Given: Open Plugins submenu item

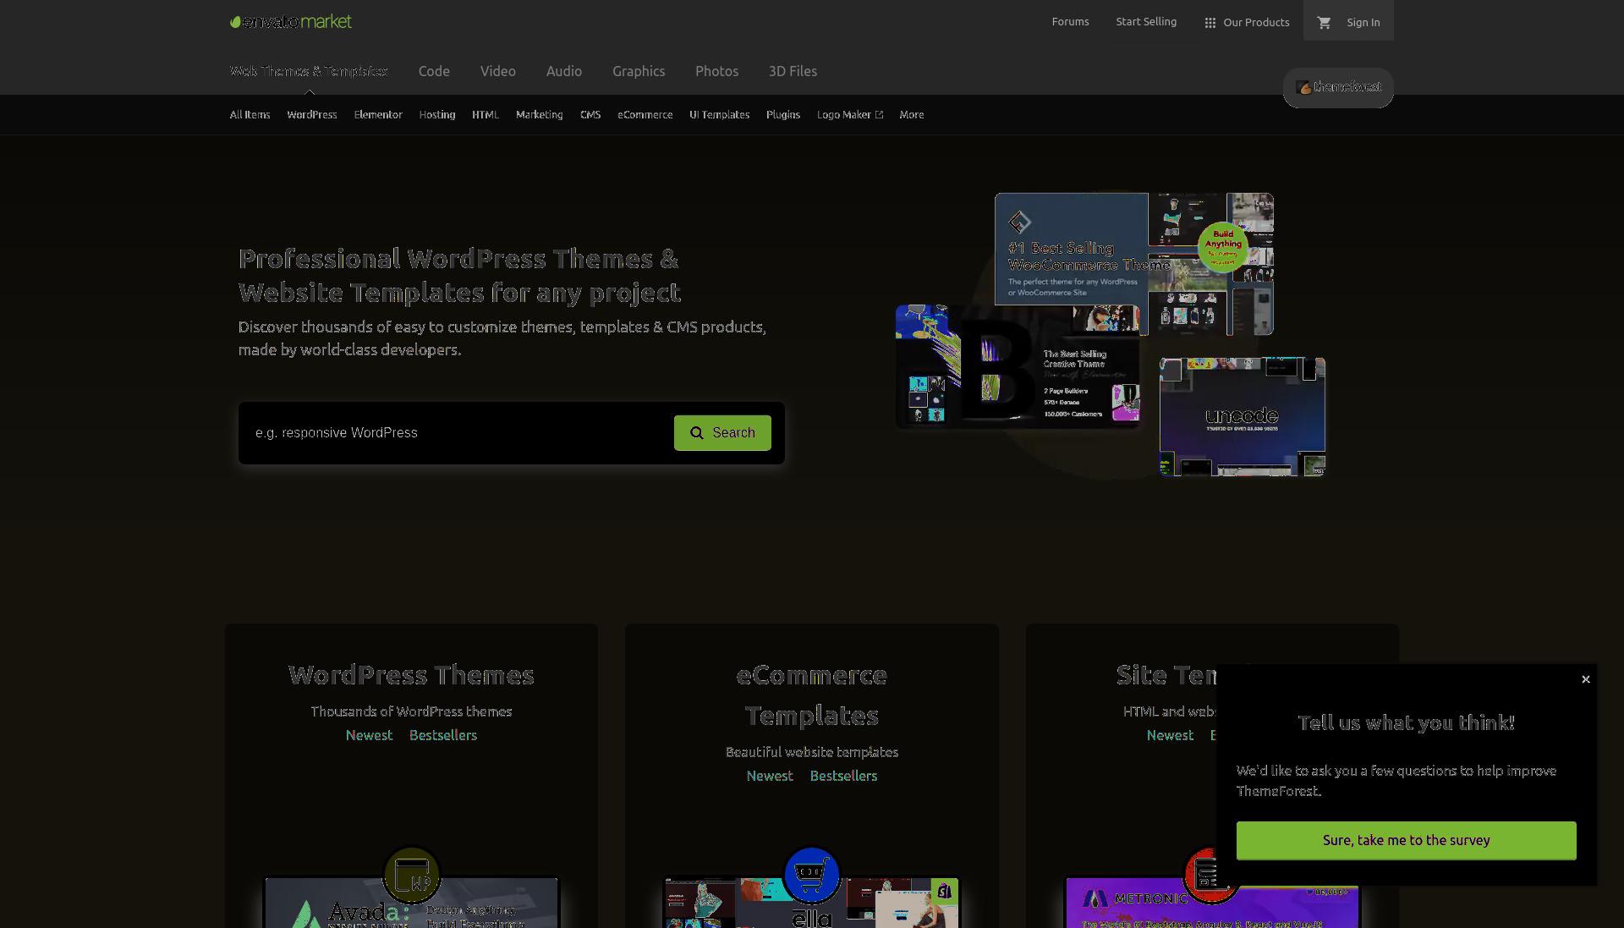Looking at the screenshot, I should click(x=783, y=115).
